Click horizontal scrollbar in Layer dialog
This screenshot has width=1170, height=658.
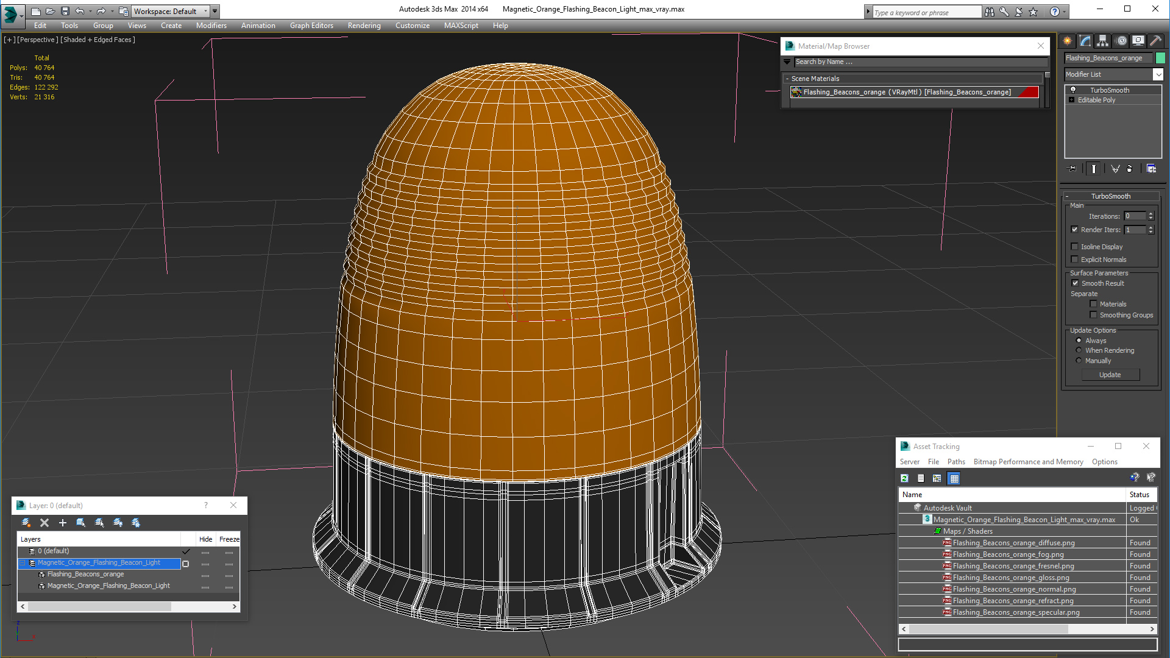coord(100,607)
